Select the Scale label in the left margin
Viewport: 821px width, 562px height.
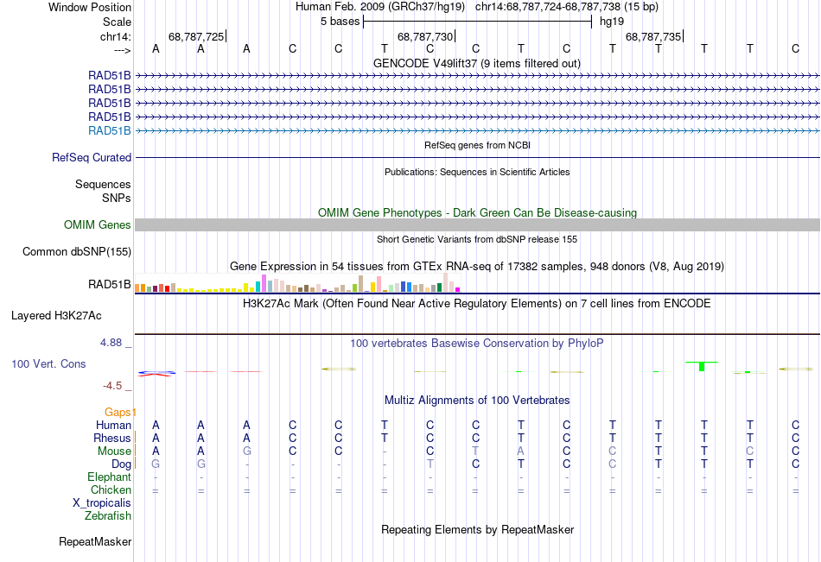(x=117, y=22)
